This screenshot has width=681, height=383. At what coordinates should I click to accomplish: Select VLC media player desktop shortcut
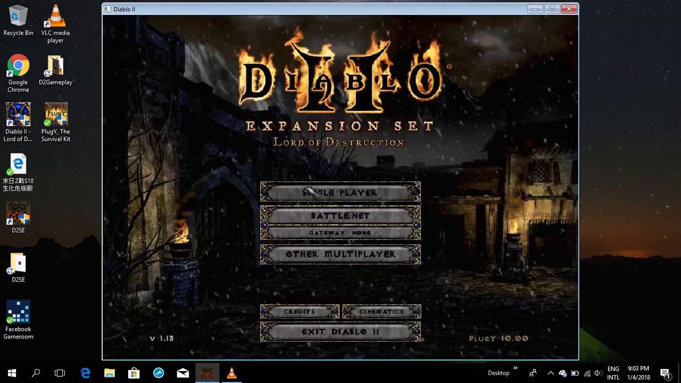pos(55,24)
